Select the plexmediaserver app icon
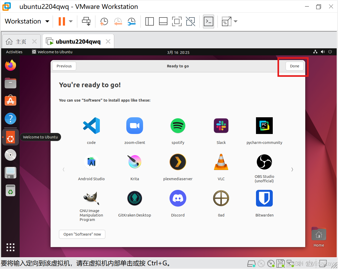338x269 pixels. pyautogui.click(x=178, y=162)
